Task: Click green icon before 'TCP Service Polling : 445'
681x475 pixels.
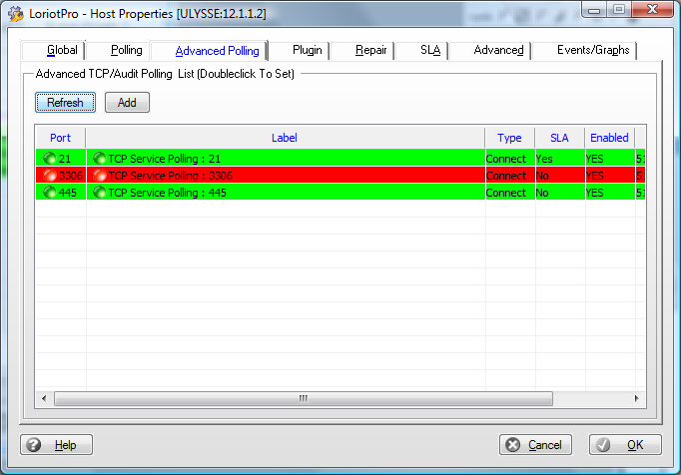Action: (x=100, y=193)
